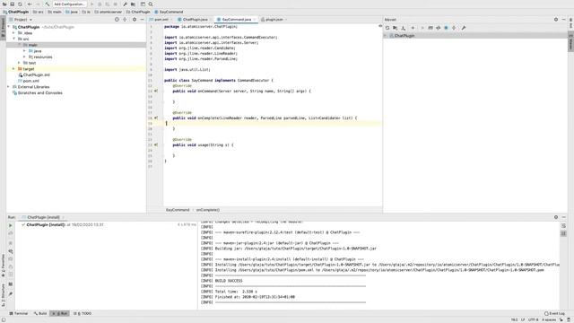Viewport: 574px width, 323px height.
Task: Open Maven panel gear options
Action: click(556, 20)
